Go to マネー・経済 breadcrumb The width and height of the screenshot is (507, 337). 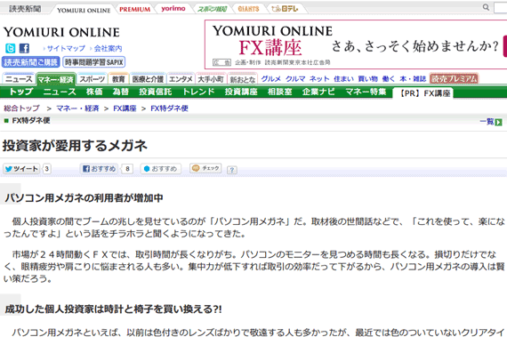pyautogui.click(x=77, y=108)
